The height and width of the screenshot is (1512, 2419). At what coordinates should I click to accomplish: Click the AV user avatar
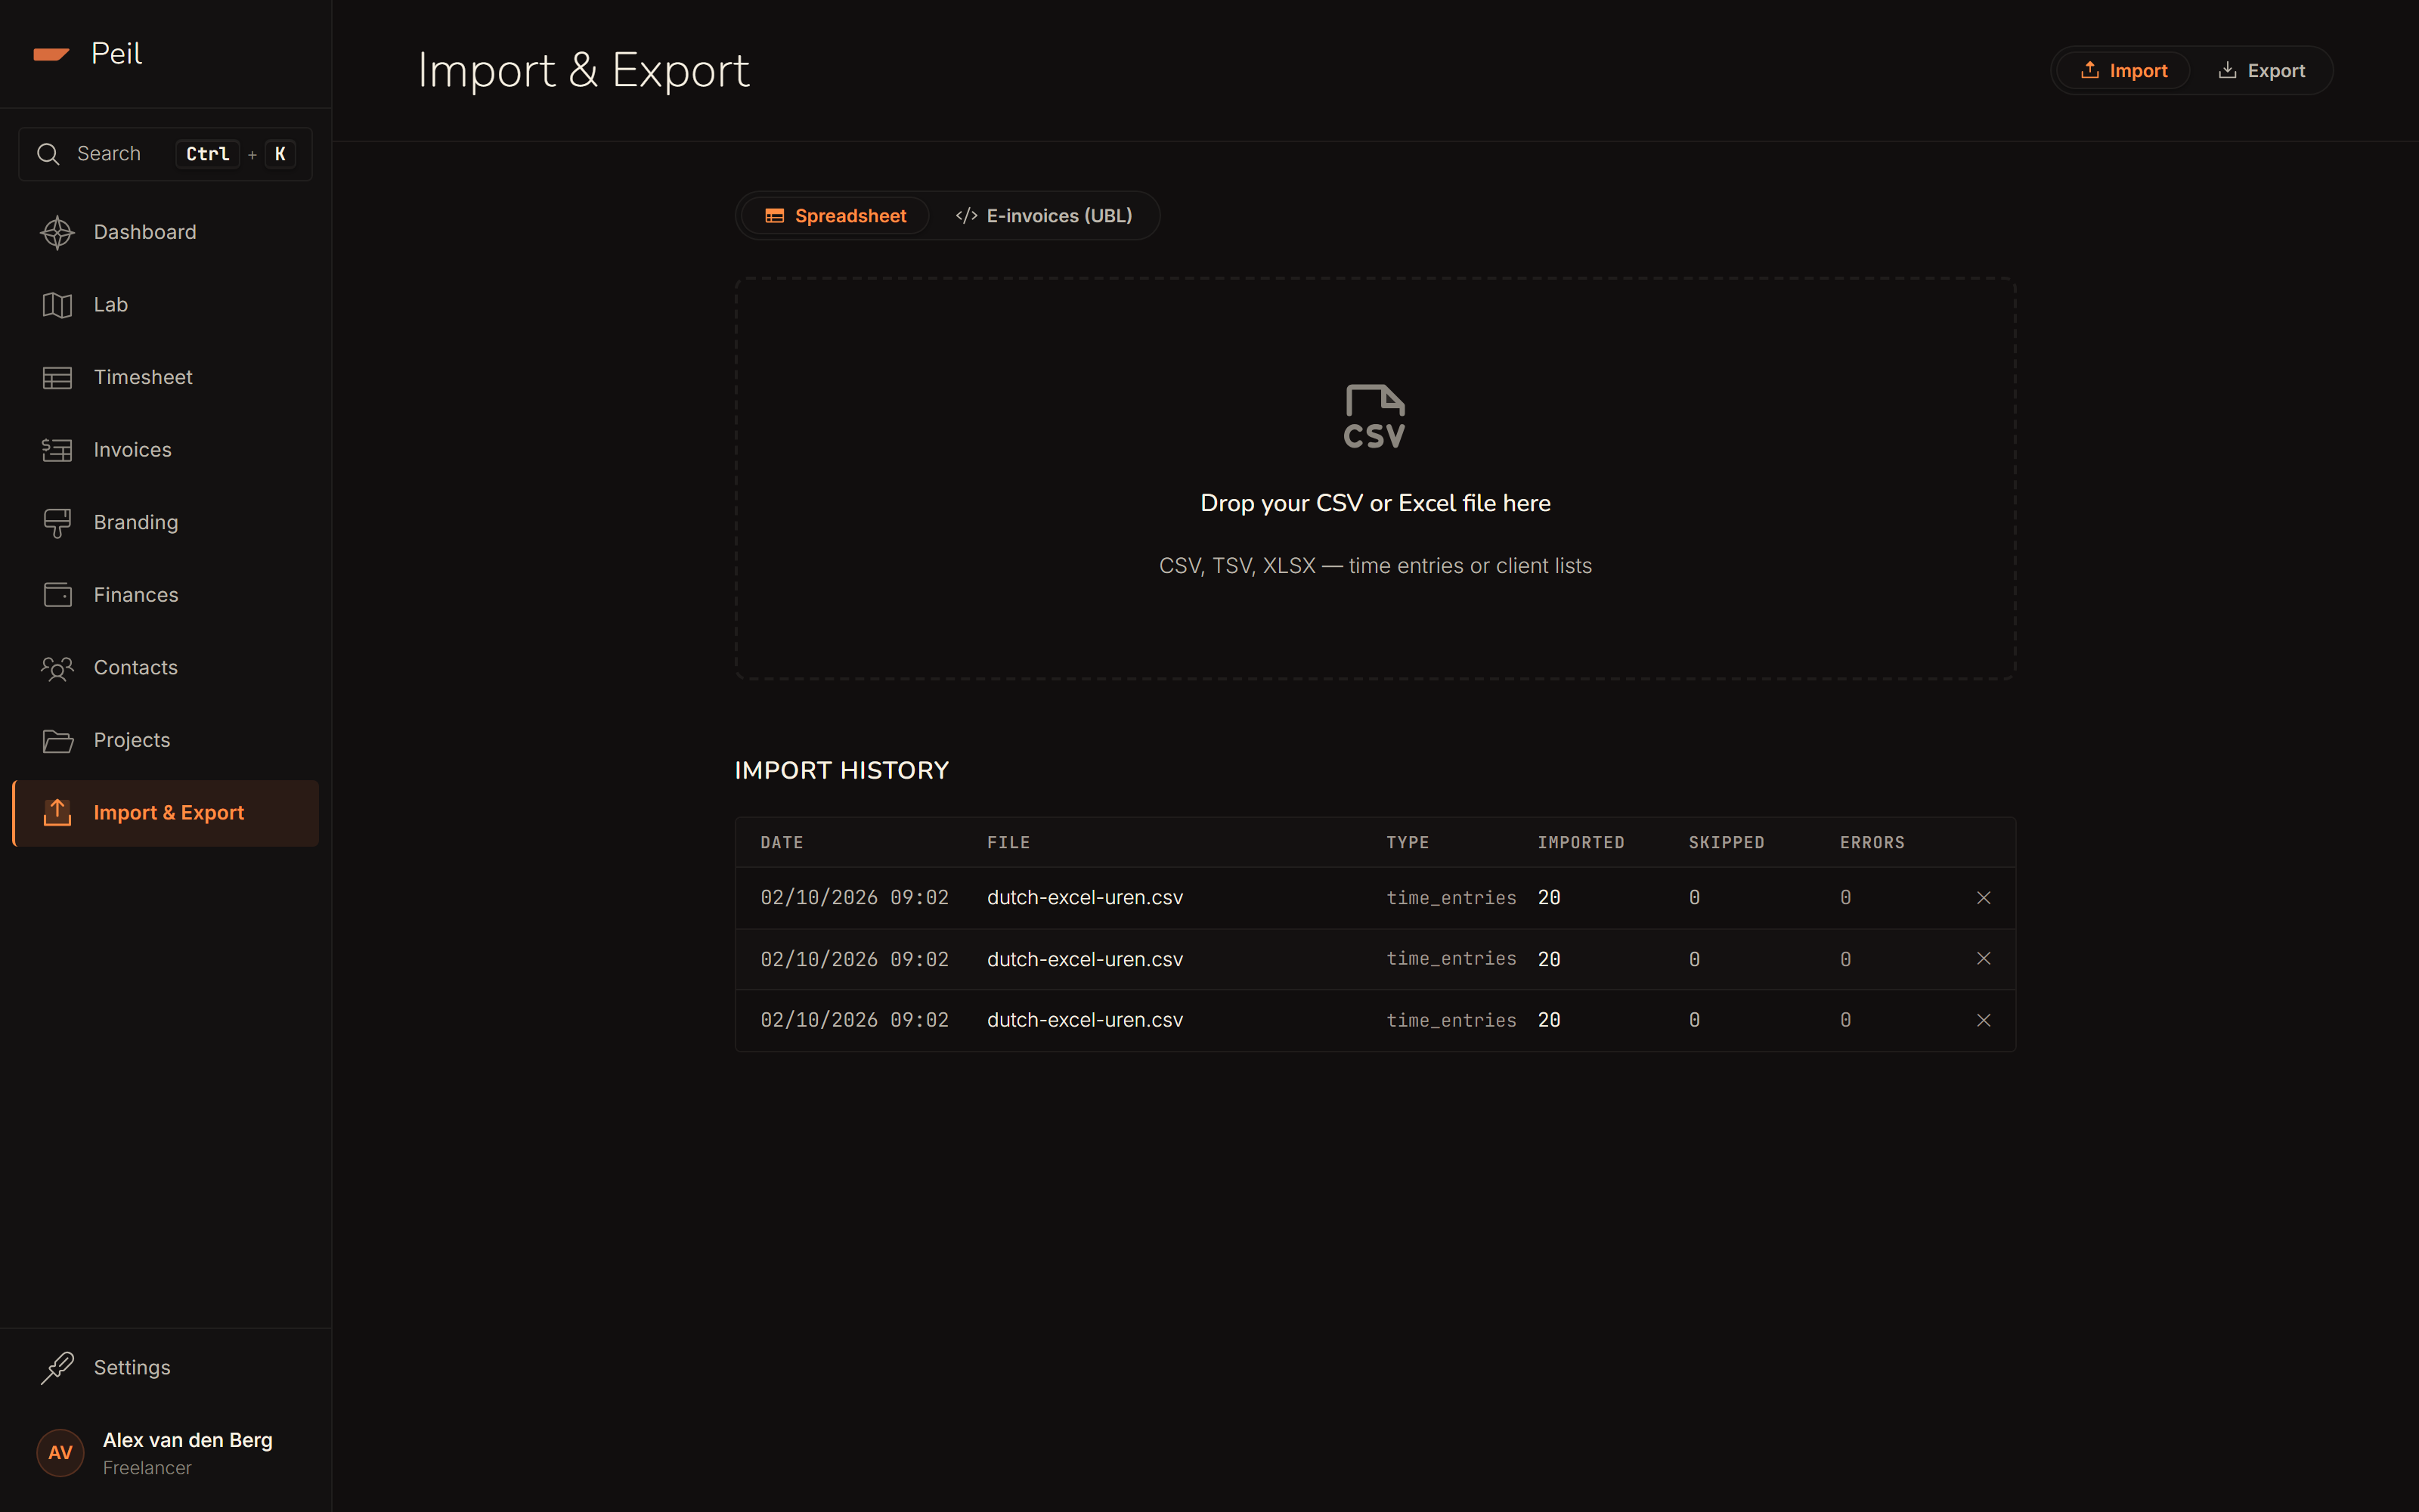[x=60, y=1452]
